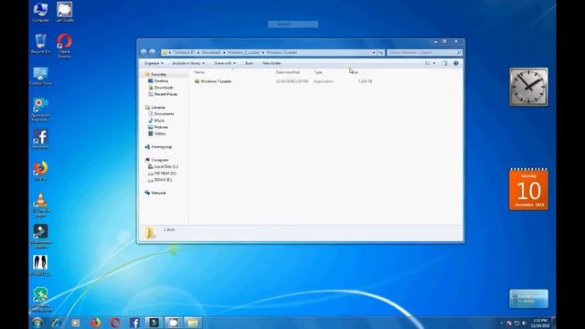The height and width of the screenshot is (329, 585).
Task: Refresh the Explorer address bar
Action: click(x=381, y=53)
